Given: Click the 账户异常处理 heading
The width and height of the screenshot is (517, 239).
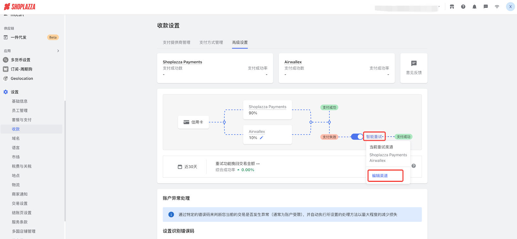Looking at the screenshot, I should 176,198.
